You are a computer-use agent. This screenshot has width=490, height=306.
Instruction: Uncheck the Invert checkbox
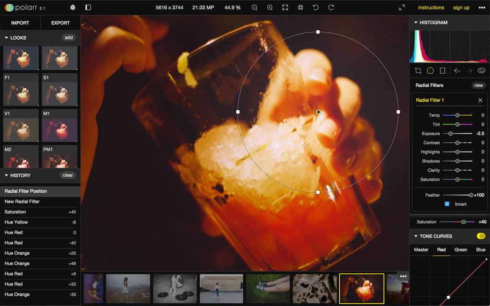coord(447,204)
